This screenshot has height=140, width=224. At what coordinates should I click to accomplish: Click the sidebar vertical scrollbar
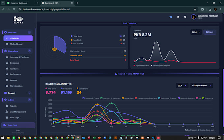tap(36, 71)
